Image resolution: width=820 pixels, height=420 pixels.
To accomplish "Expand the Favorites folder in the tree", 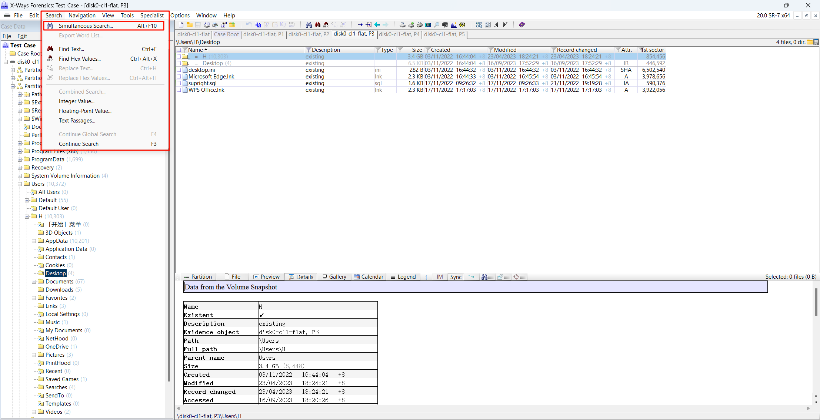I will (x=34, y=298).
